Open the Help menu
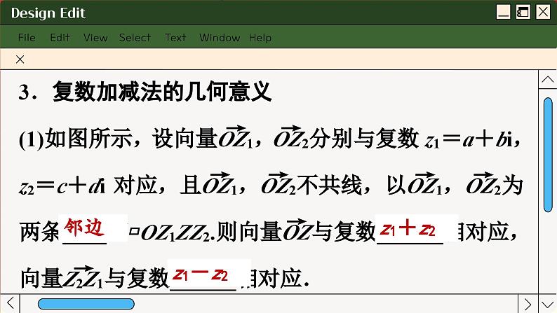557x313 pixels. coord(260,38)
